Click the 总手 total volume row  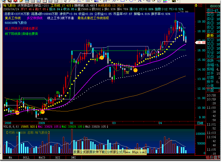click(x=213, y=73)
